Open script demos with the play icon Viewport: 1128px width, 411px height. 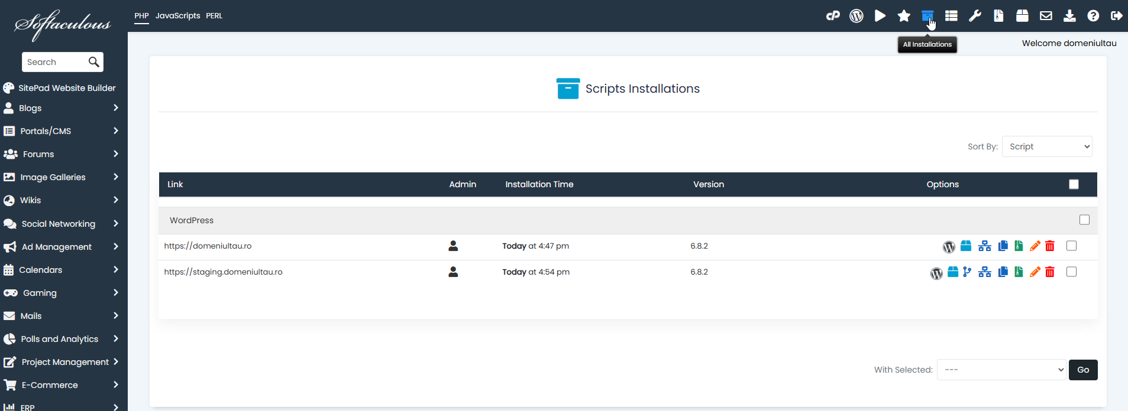click(x=880, y=16)
